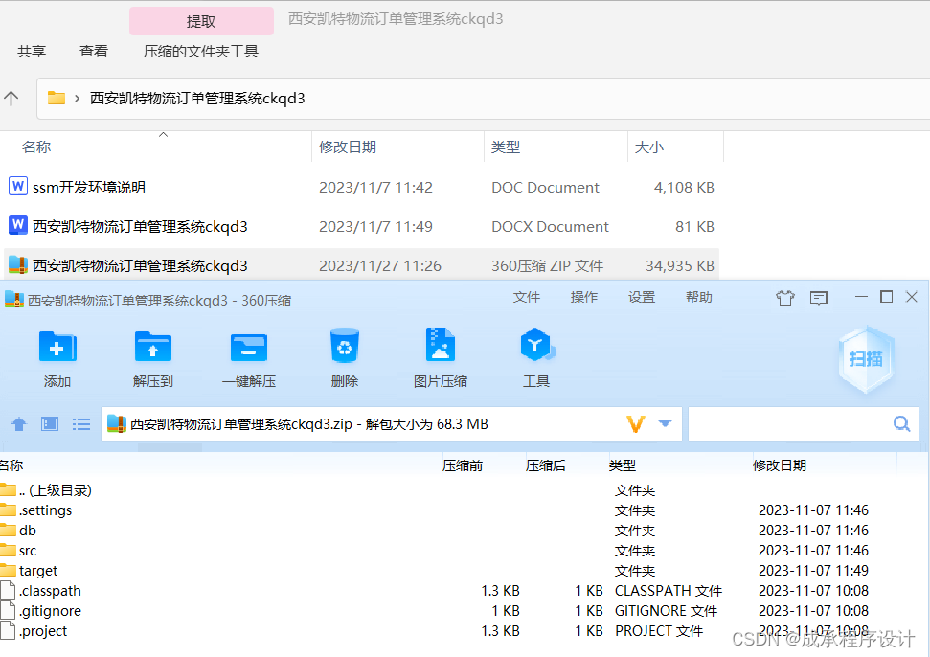The height and width of the screenshot is (657, 930).
Task: Switch to the 查看 ribbon tab
Action: (93, 52)
